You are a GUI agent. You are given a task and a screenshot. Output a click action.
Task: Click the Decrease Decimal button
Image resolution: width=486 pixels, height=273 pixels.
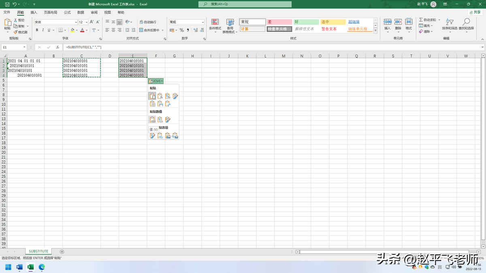201,30
